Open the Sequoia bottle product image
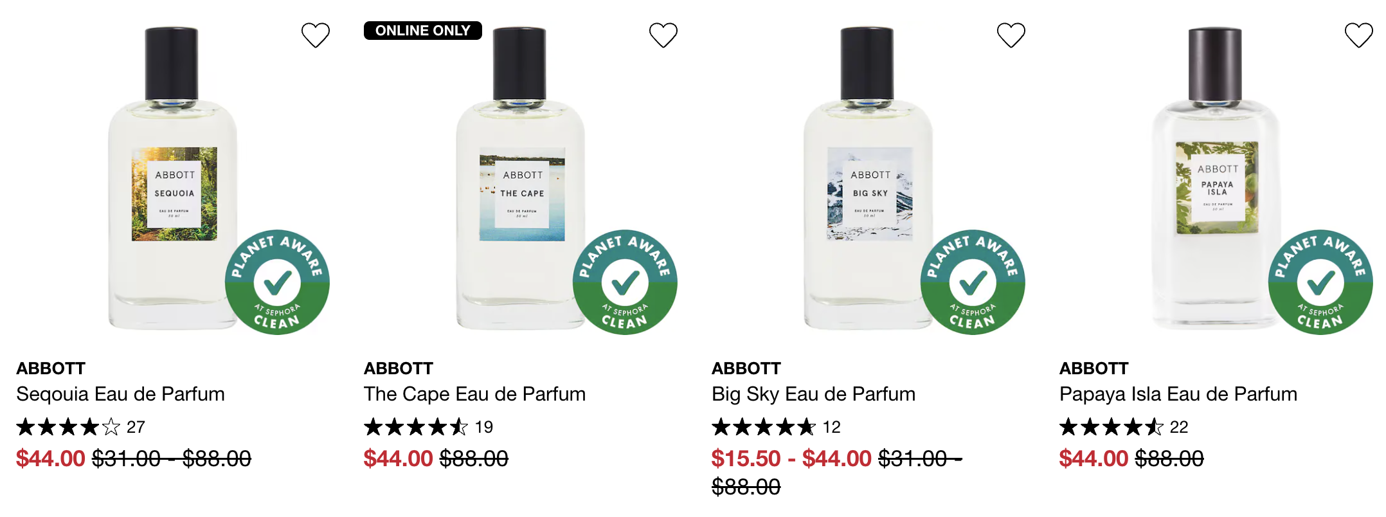This screenshot has width=1386, height=517. (x=173, y=179)
